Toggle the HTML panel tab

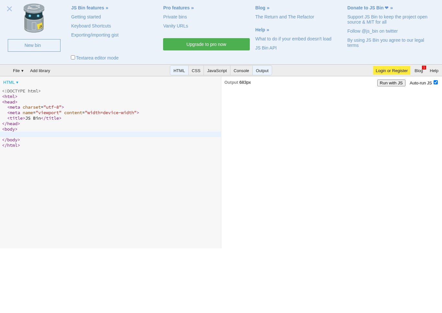click(x=179, y=70)
